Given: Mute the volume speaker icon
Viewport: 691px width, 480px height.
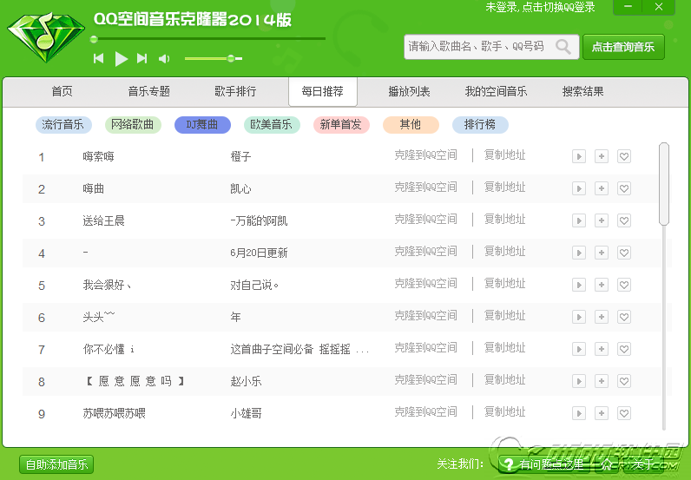Looking at the screenshot, I should pyautogui.click(x=164, y=58).
